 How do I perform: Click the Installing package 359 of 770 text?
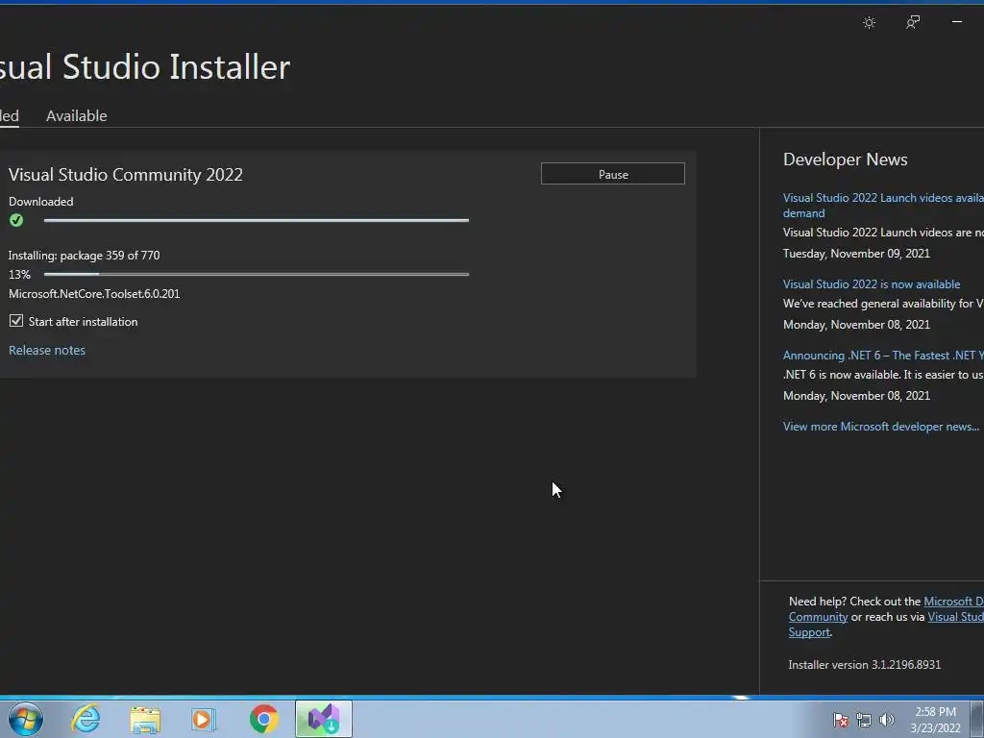(x=85, y=256)
